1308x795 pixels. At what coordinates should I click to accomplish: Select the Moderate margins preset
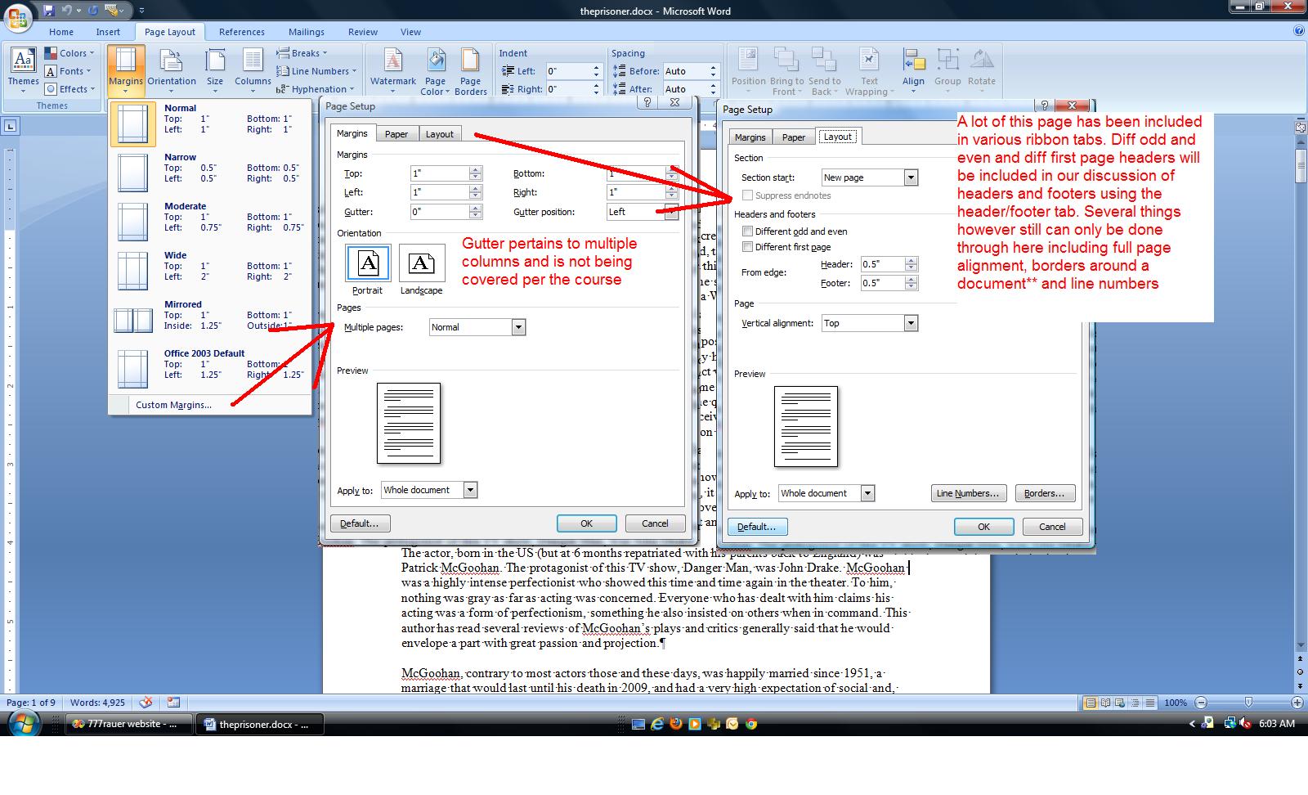(x=211, y=222)
